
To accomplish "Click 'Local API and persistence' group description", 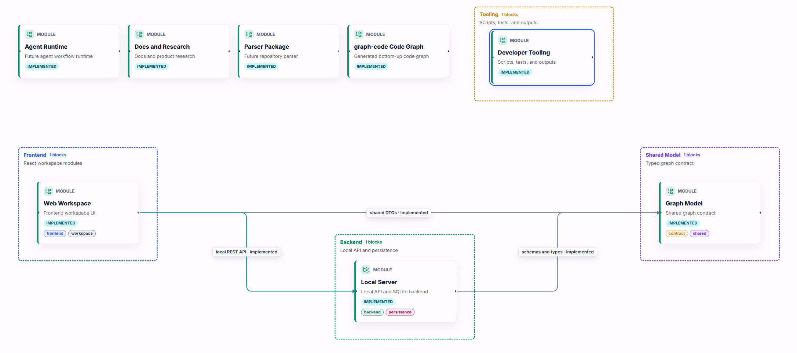I will point(369,250).
